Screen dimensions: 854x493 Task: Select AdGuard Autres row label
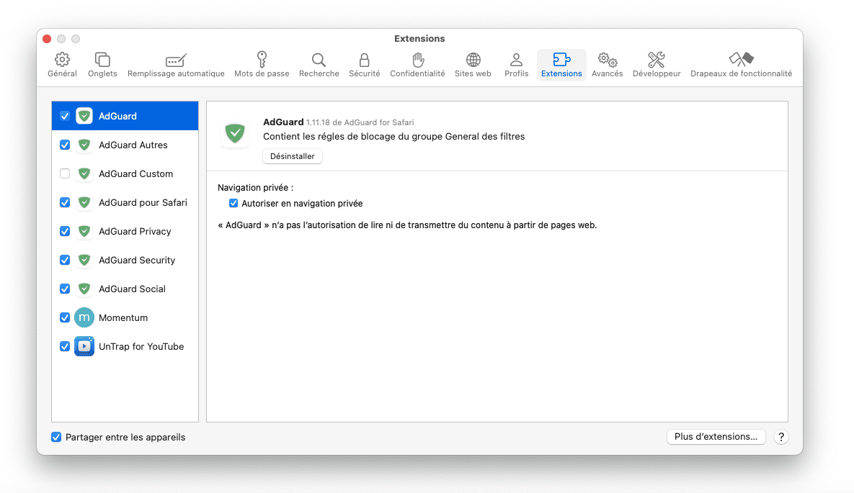(x=133, y=145)
